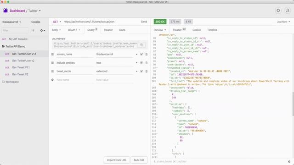Switch to response Header tab
The width and height of the screenshot is (294, 165).
pyautogui.click(x=179, y=30)
